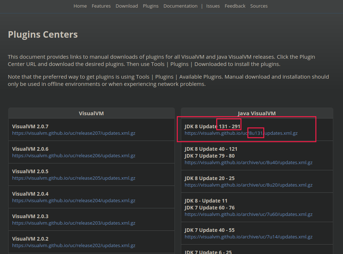Click the 'VisualVM 2.0.3' heading text

[x=30, y=216]
